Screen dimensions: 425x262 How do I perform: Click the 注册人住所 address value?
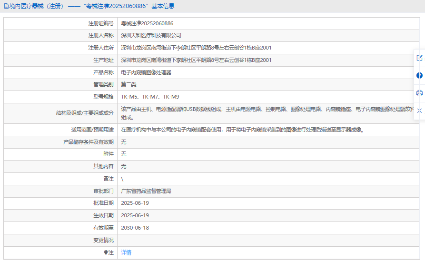[196, 48]
